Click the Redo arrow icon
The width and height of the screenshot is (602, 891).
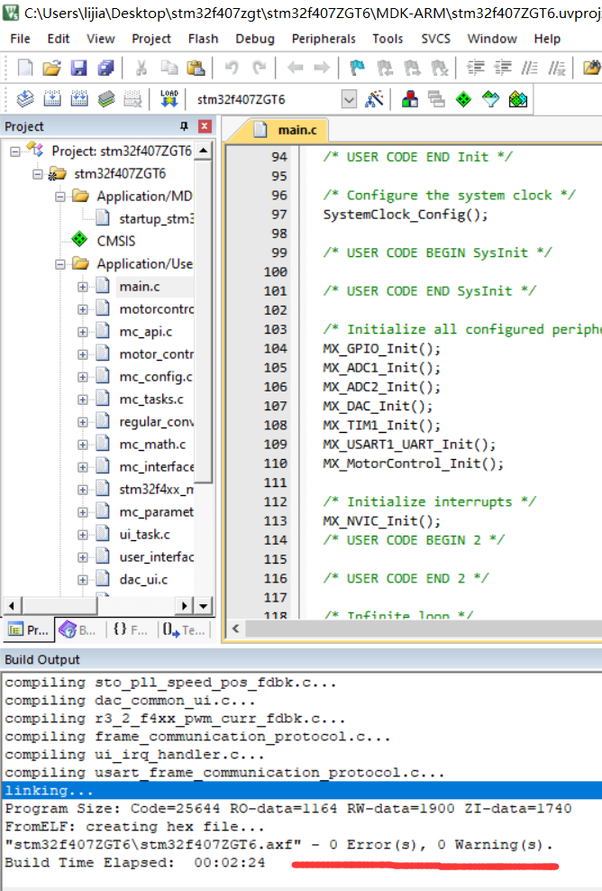(x=259, y=69)
